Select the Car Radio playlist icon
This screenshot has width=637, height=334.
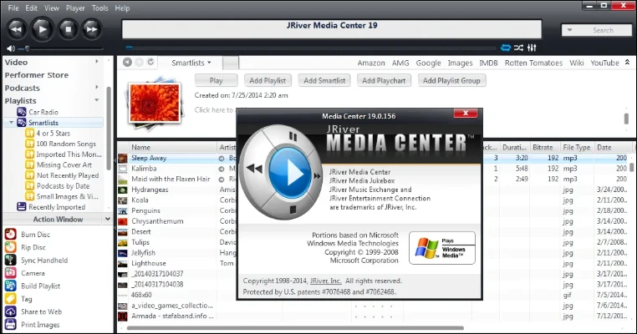pos(22,112)
